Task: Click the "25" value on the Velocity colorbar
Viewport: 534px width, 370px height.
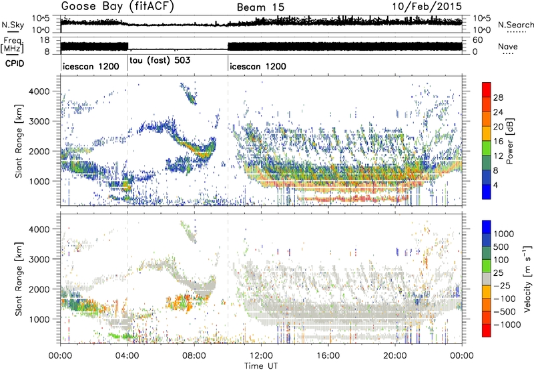Action: [x=499, y=273]
